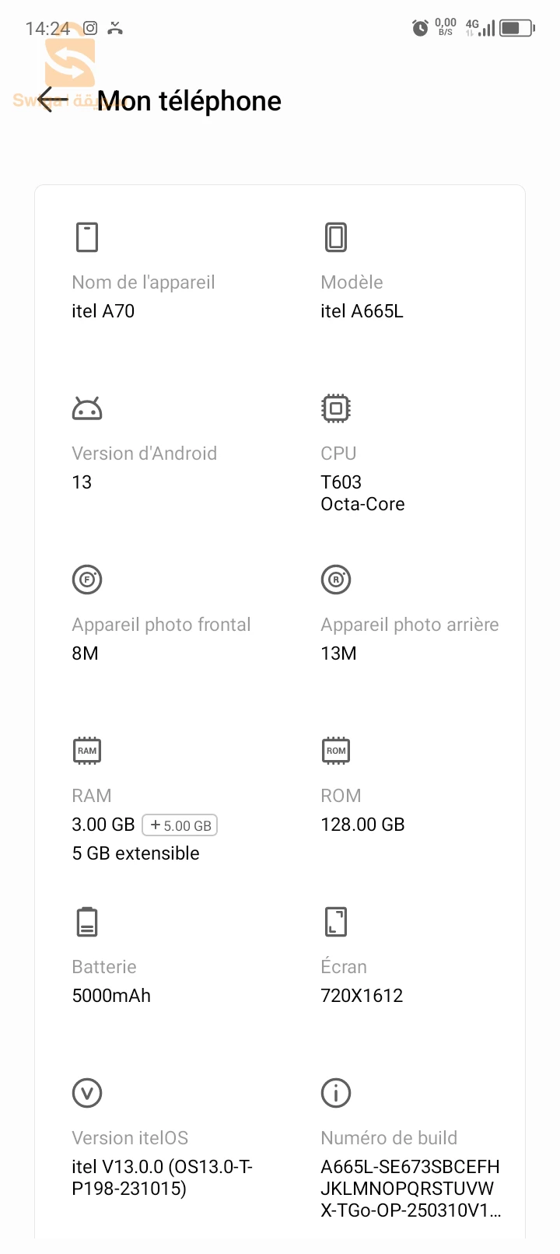Tap the itelOS version icon

[x=87, y=1093]
